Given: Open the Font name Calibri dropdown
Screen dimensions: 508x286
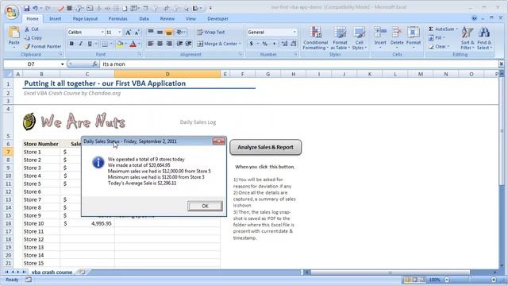Looking at the screenshot, I should pyautogui.click(x=102, y=33).
